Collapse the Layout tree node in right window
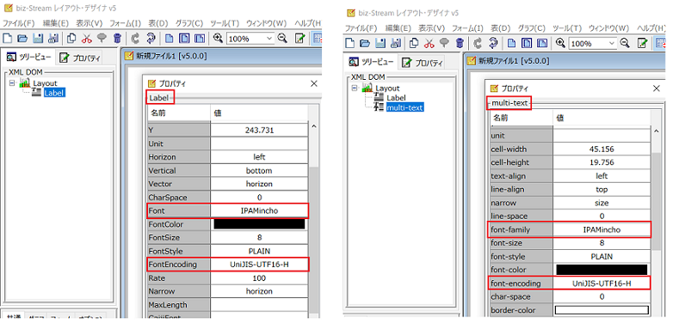Viewport: 679px width, 329px height. point(355,88)
